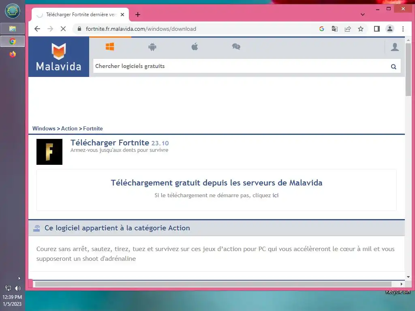Close the Télécharger Fortnite tab

pos(122,15)
